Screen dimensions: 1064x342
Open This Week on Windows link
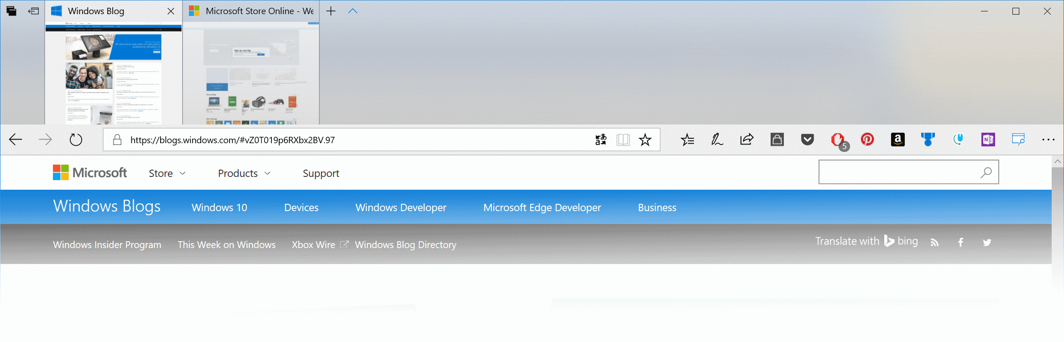click(x=227, y=244)
